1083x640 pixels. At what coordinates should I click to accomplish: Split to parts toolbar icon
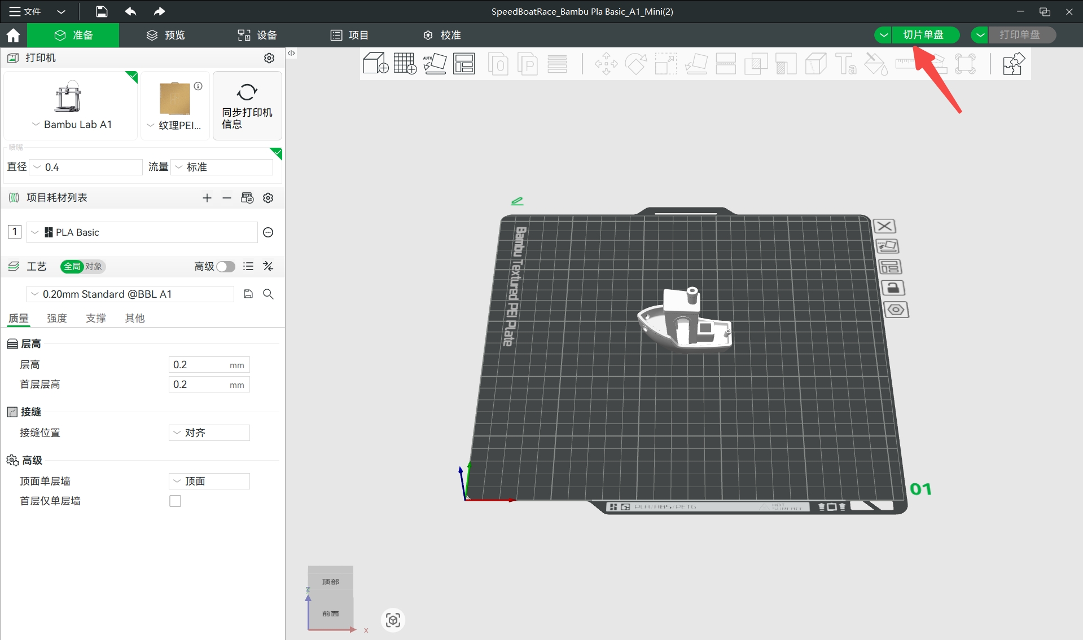pos(528,64)
